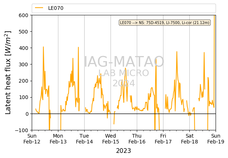Screen dimensions: 228x158
Task: Click the Sun Feb-19 date label
Action: pyautogui.click(x=216, y=139)
